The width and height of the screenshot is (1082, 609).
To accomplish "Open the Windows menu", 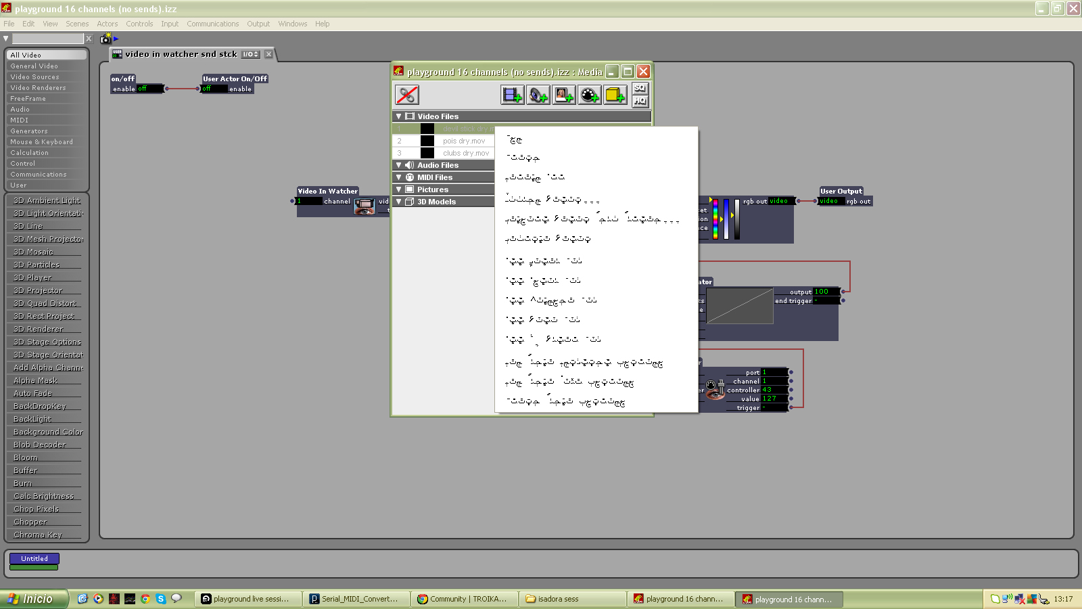I will click(292, 24).
